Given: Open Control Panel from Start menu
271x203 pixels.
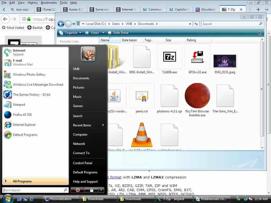Looking at the screenshot, I should click(x=83, y=163).
